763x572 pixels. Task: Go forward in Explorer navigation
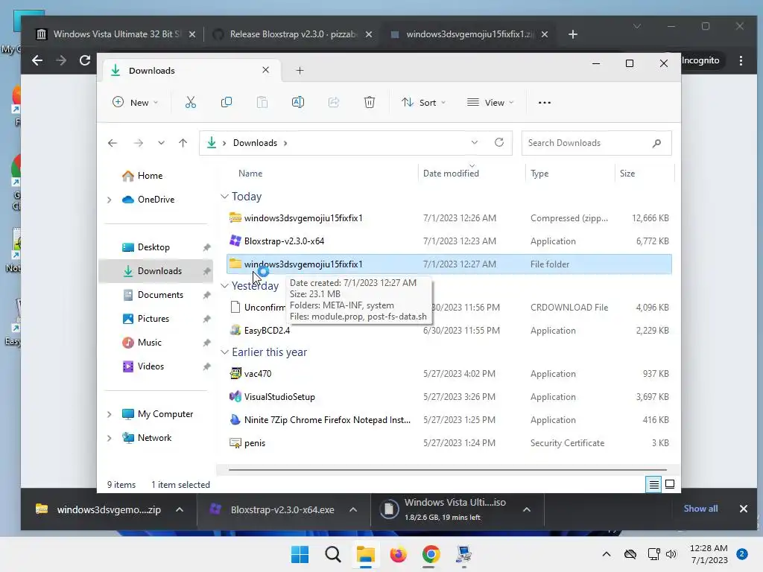point(138,143)
